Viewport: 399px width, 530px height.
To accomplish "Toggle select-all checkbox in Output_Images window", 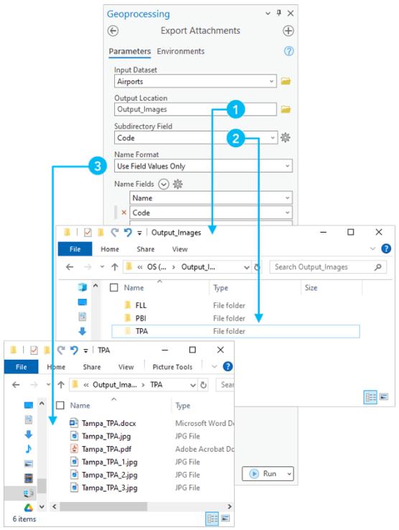I will point(114,288).
